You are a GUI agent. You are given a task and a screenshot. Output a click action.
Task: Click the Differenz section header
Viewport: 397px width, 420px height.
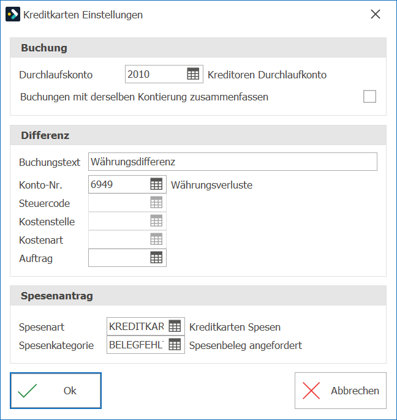[198, 135]
